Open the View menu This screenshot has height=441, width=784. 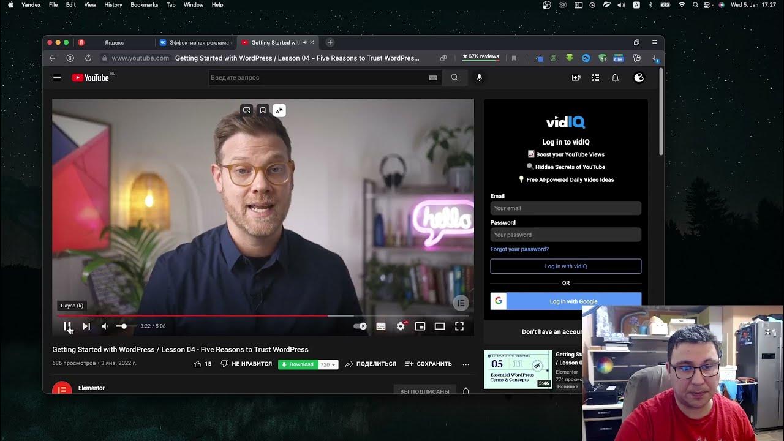(x=90, y=5)
